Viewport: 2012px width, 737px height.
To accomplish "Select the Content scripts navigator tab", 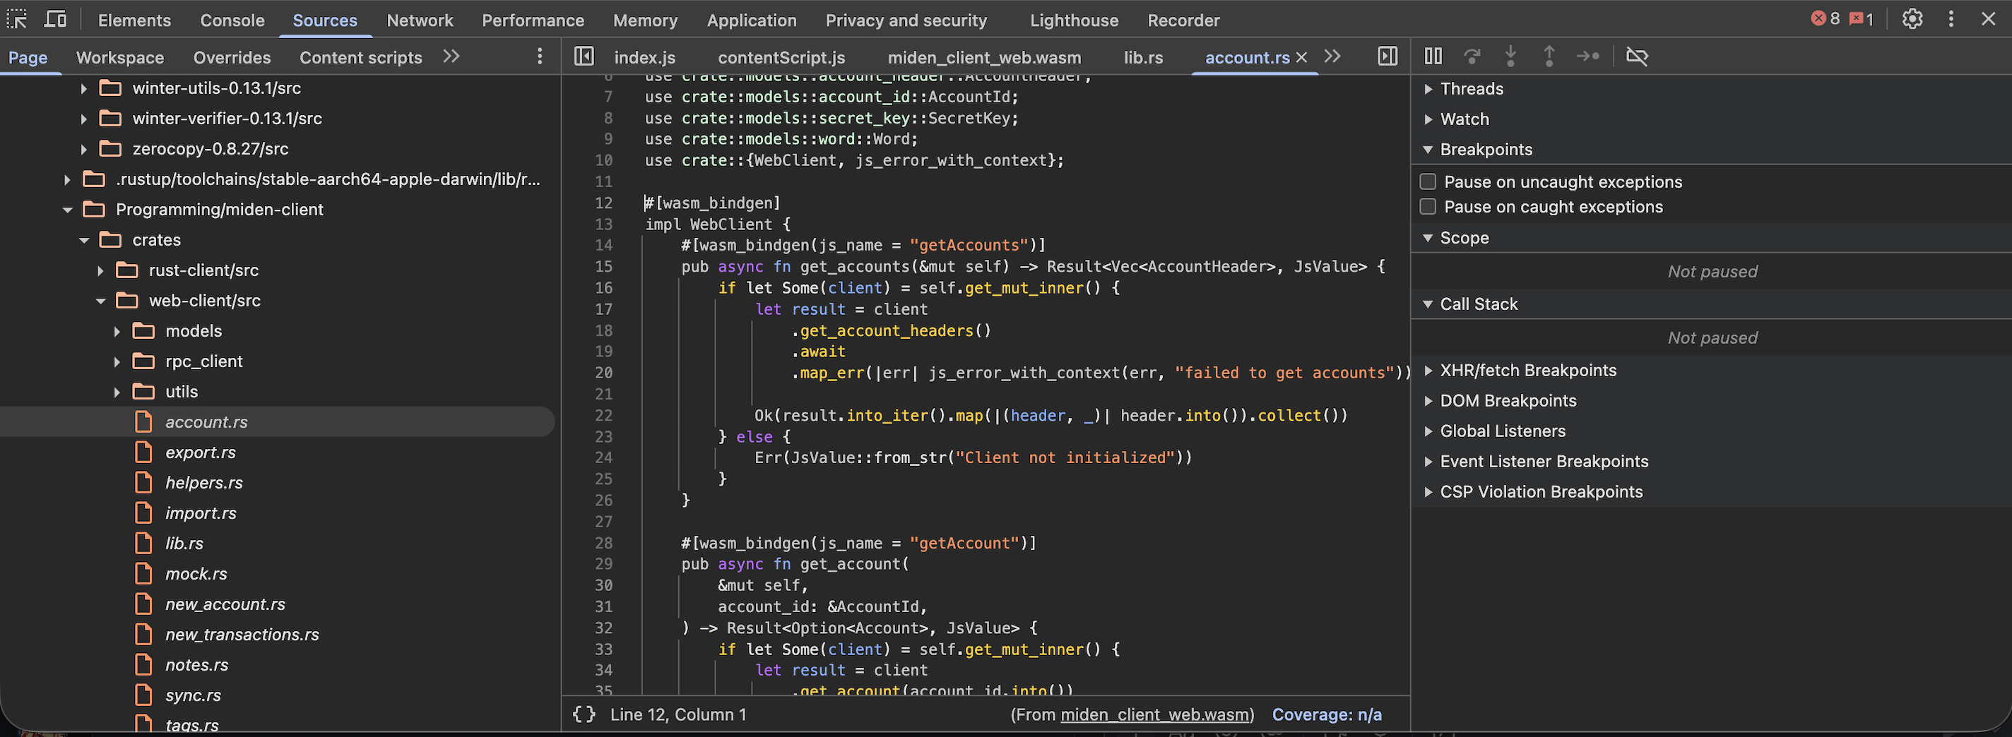I will 361,58.
